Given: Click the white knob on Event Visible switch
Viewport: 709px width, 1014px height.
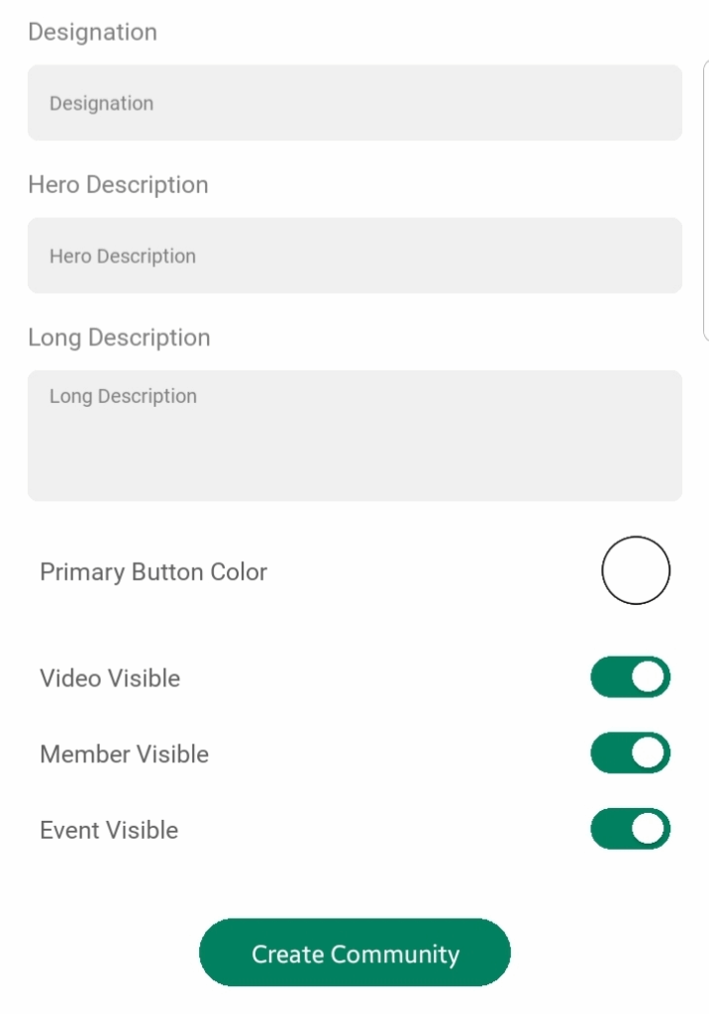Looking at the screenshot, I should coord(649,830).
